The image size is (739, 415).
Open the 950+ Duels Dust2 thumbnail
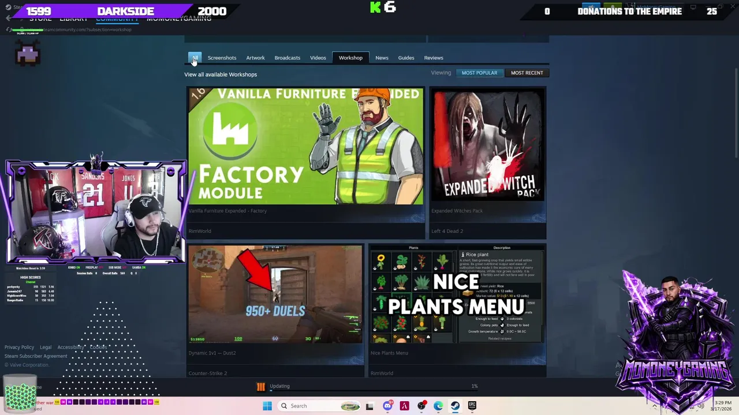pyautogui.click(x=275, y=294)
